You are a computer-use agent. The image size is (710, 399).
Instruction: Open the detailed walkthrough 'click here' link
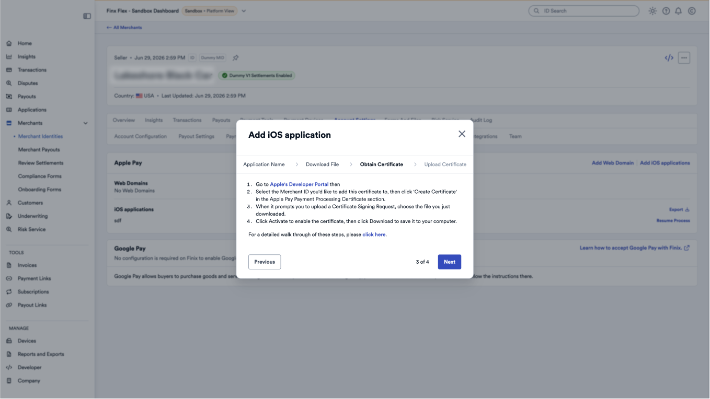click(x=374, y=235)
